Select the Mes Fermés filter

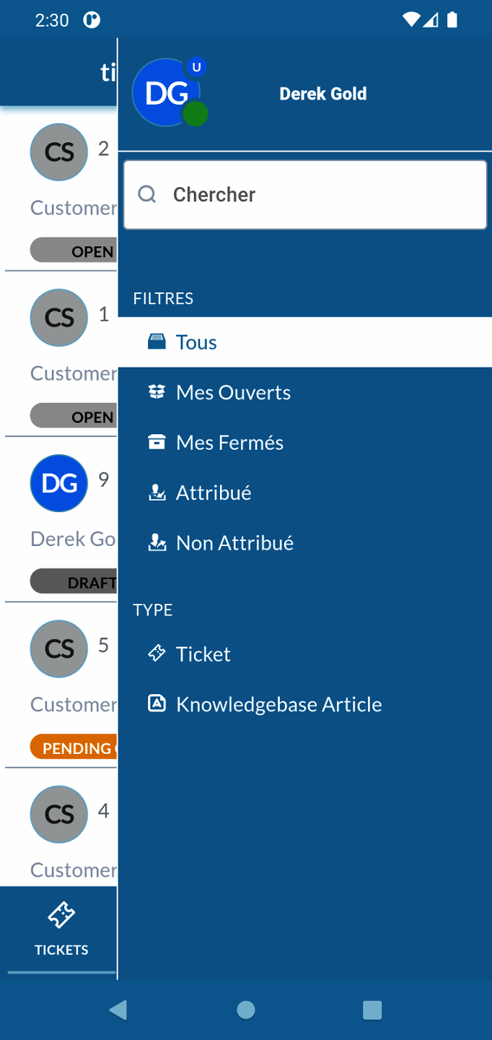pos(229,442)
